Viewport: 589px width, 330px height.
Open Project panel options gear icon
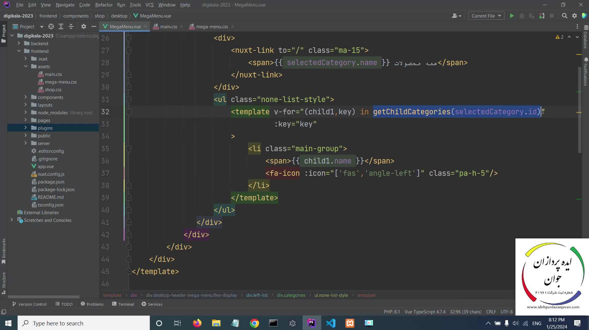click(83, 26)
